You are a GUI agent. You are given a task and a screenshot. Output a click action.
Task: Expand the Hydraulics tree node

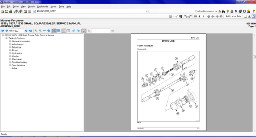coord(10,53)
